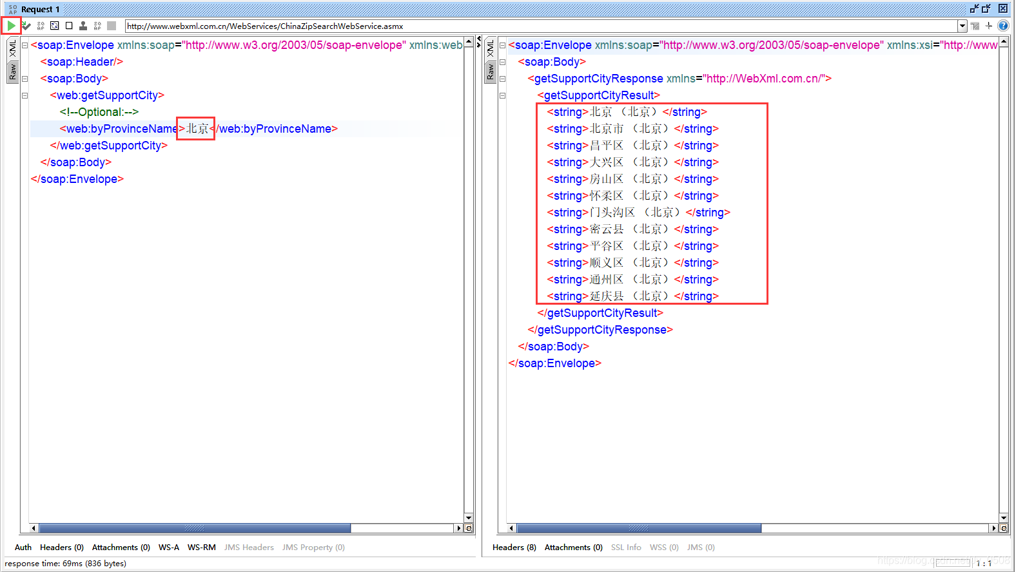Collapse the getSupportCityResponse node
The image size is (1016, 572).
(502, 79)
